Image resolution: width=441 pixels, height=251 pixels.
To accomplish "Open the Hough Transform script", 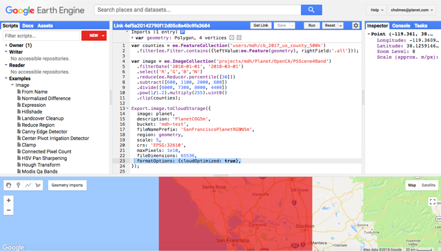I will 41,165.
